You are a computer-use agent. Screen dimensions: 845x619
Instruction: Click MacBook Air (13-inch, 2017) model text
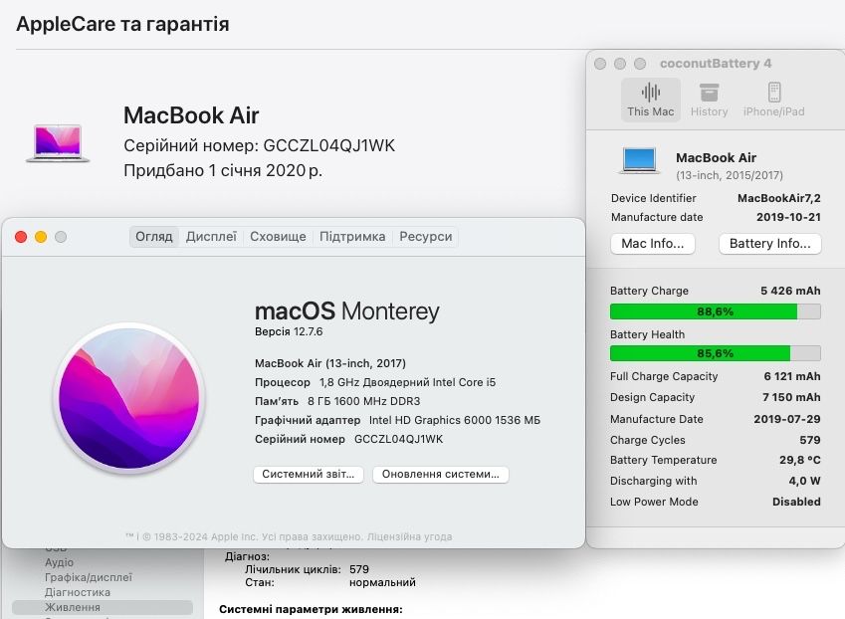(330, 363)
